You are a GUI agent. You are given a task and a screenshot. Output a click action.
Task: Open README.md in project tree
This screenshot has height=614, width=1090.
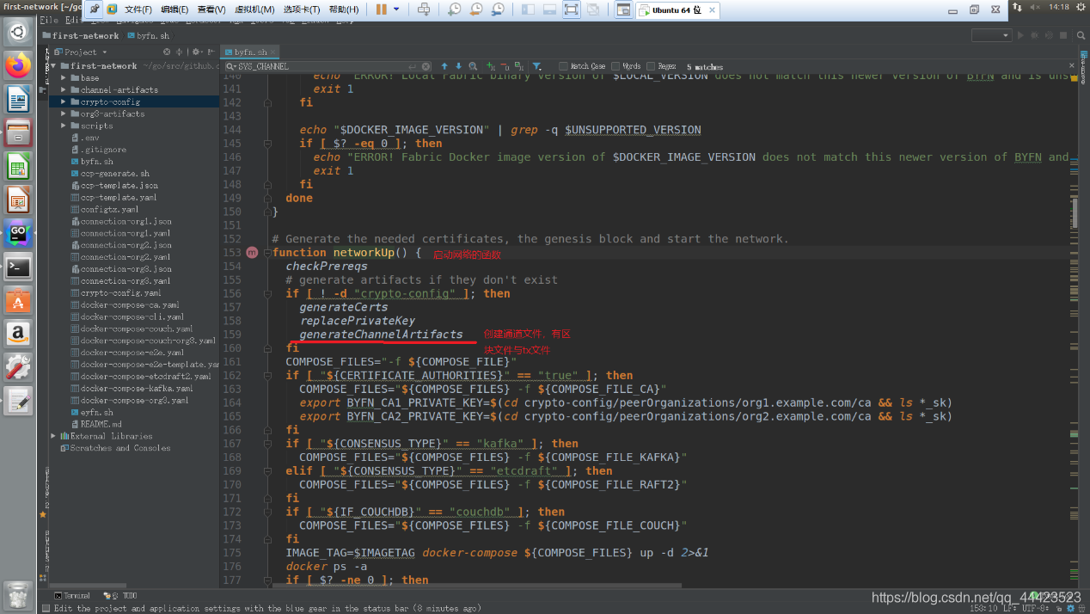pyautogui.click(x=95, y=424)
